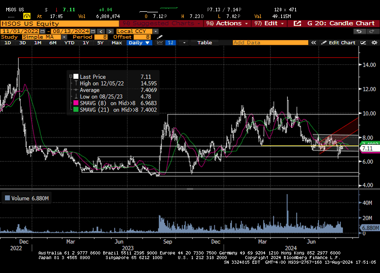
Task: Click the annotate chart icon beside Edit Chart
Action: tap(363, 43)
